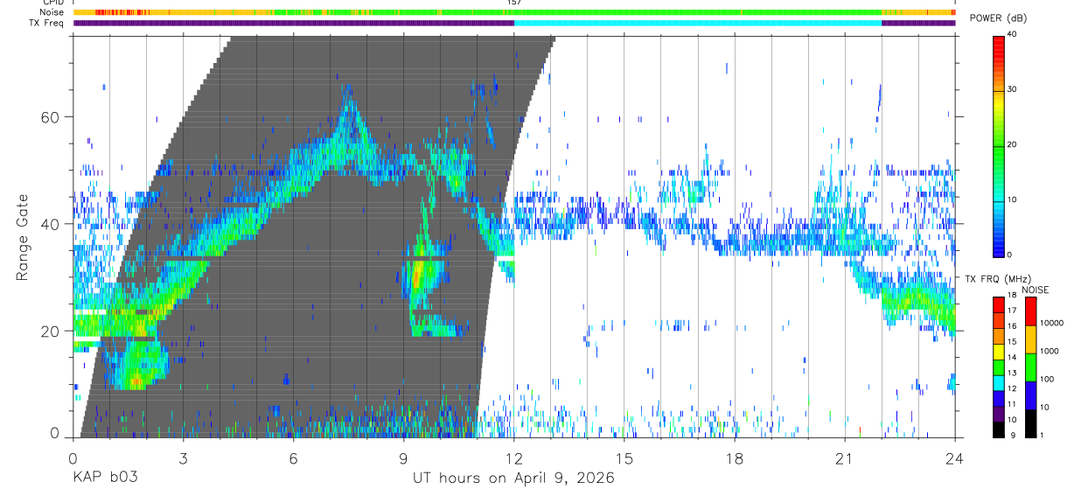Click the 'NOISE' legend title
The width and height of the screenshot is (1074, 496).
[1034, 289]
